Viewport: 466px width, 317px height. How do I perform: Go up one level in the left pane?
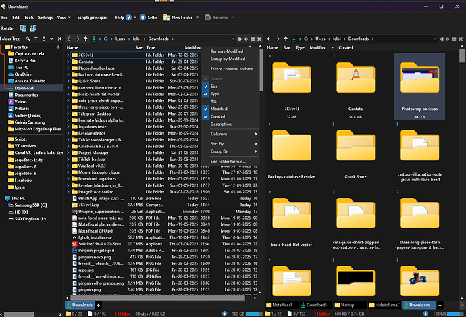[86, 39]
